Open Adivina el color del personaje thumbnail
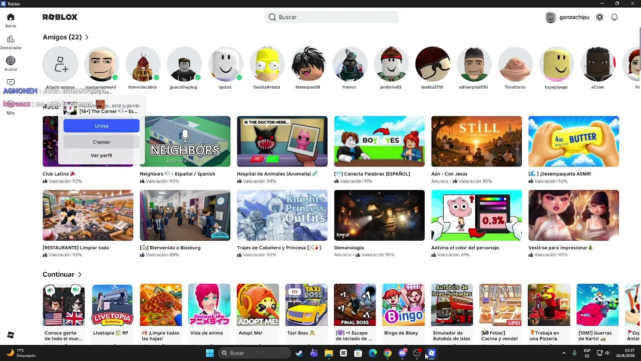Screen dimensions: 641x361 pos(476,215)
